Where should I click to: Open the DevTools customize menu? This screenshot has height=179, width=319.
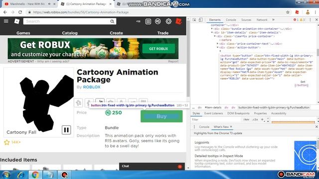pyautogui.click(x=310, y=20)
